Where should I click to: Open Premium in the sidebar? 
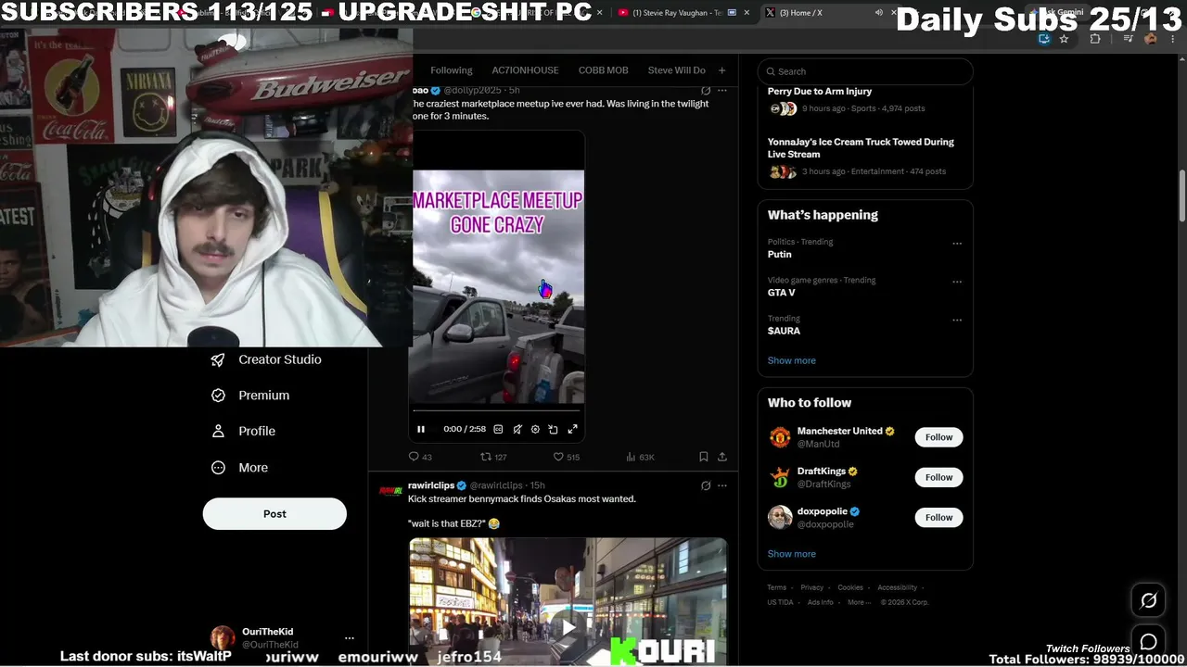coord(250,396)
